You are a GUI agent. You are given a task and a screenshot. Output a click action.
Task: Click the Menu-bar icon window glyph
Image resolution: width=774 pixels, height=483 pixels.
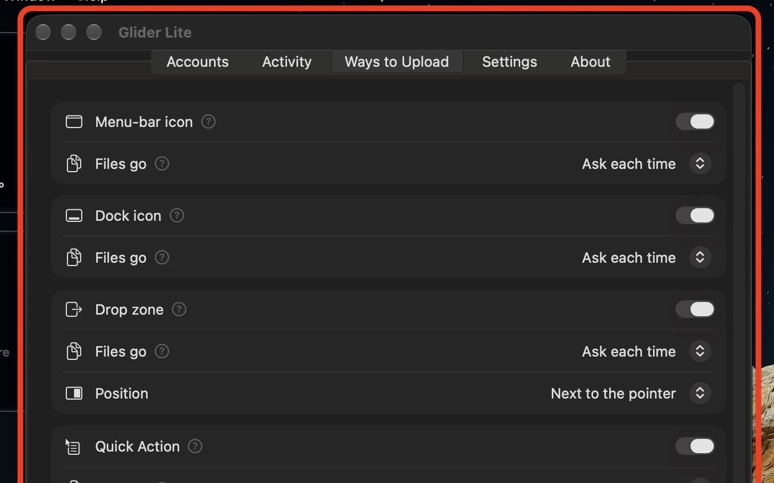pyautogui.click(x=74, y=121)
